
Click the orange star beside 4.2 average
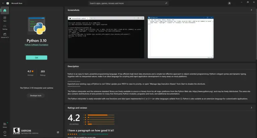[x=32, y=71]
